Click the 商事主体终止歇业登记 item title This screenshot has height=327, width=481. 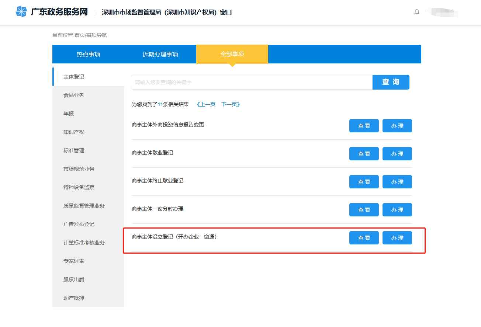(158, 181)
